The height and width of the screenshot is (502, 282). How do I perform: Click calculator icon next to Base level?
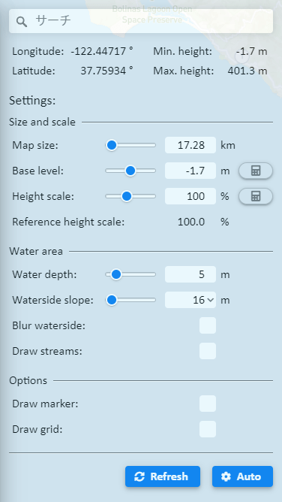point(256,171)
